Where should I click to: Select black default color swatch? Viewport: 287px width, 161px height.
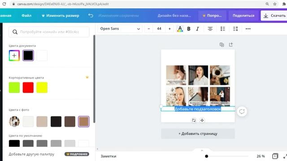14,144
